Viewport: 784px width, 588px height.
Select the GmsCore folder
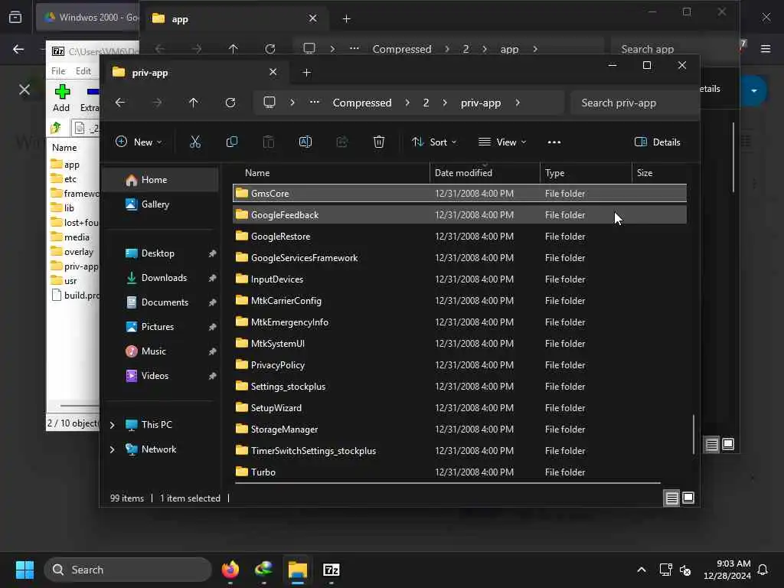[459, 193]
